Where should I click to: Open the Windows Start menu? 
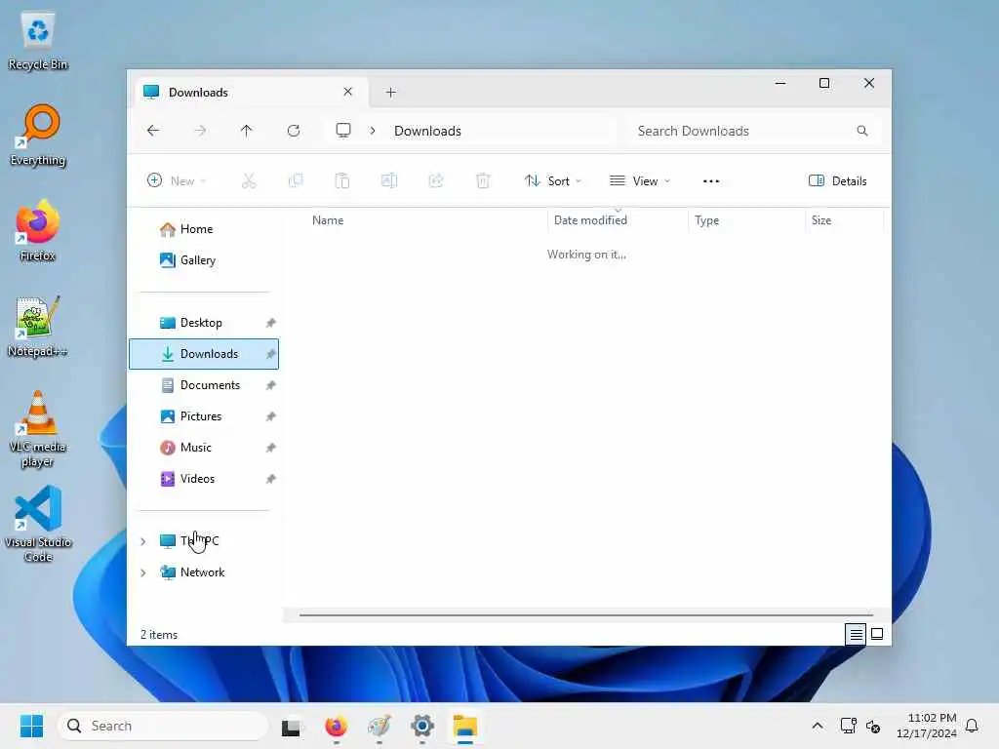[31, 726]
